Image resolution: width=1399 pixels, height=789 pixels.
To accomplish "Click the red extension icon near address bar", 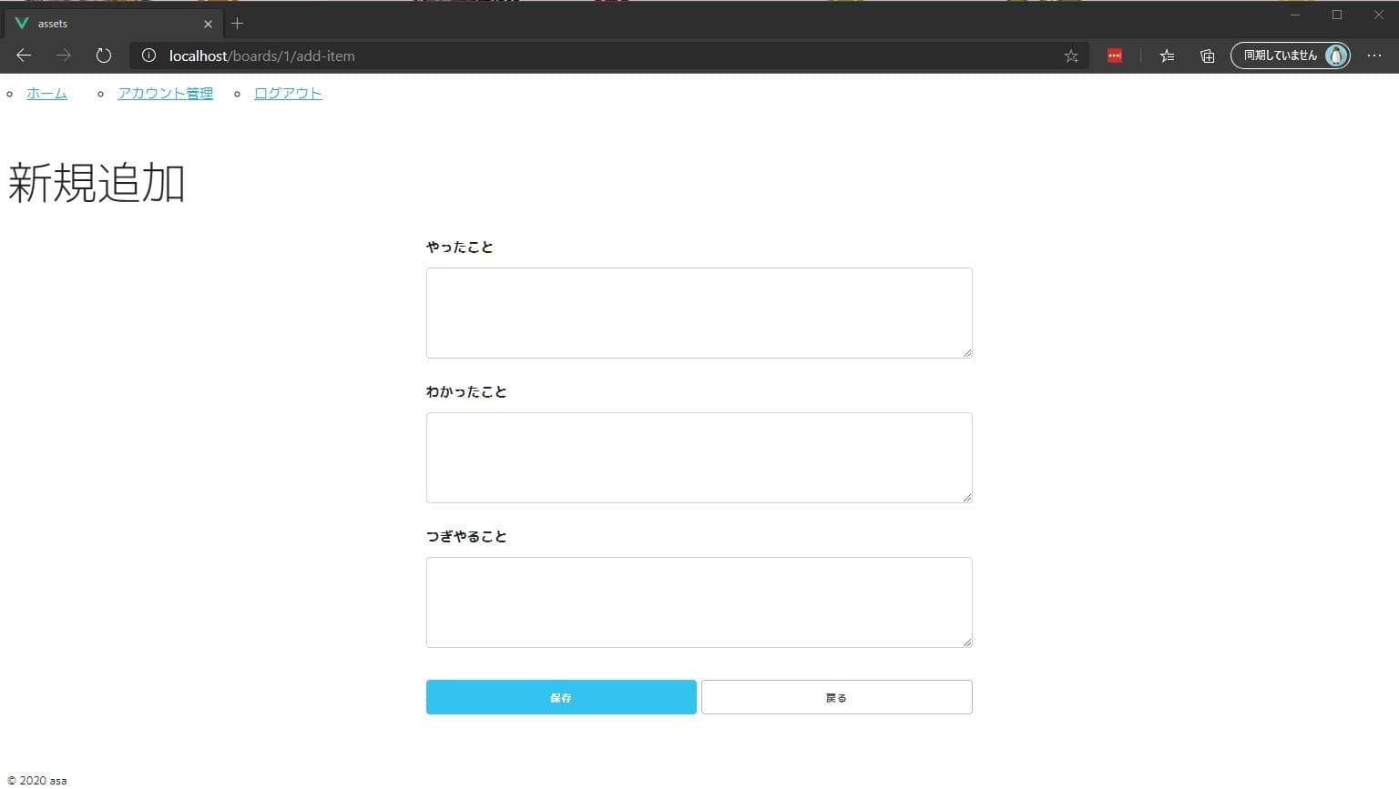I will click(1114, 56).
